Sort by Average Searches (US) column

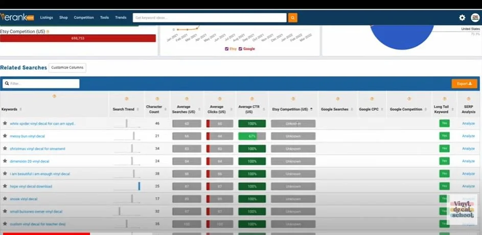[199, 109]
